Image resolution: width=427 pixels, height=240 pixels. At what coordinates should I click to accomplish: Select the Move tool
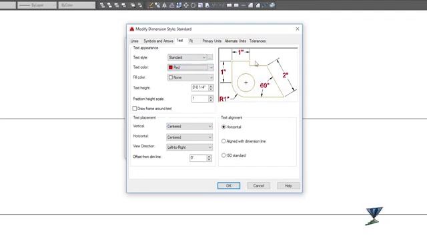[x=186, y=5]
